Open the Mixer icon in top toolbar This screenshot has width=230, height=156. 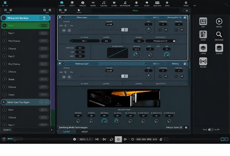[x=93, y=4]
